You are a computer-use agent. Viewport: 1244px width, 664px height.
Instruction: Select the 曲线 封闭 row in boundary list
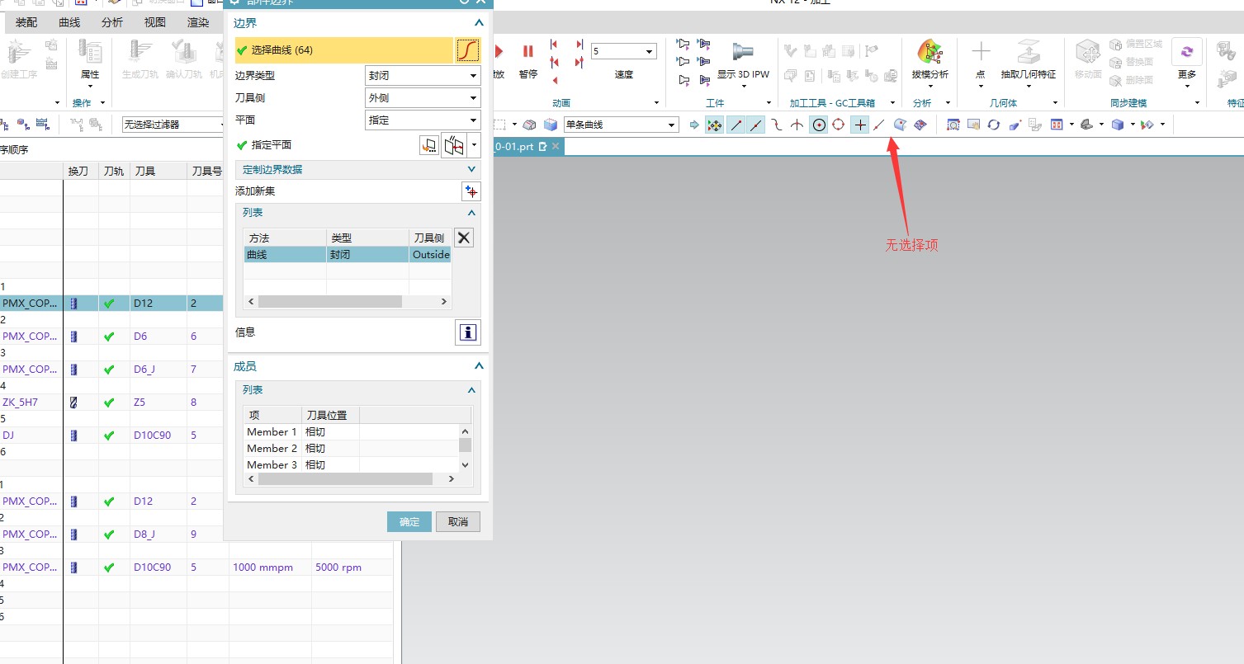348,255
